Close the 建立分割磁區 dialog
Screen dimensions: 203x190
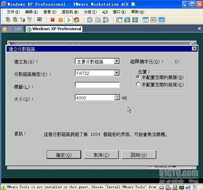coord(194,49)
